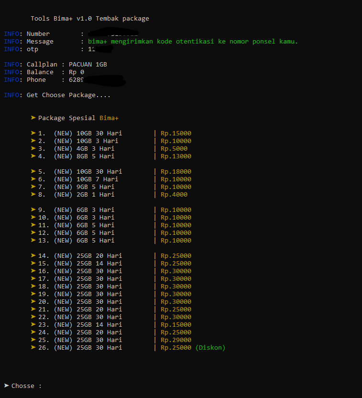Select package 26 row '25GB 30 Hari'

(128, 347)
